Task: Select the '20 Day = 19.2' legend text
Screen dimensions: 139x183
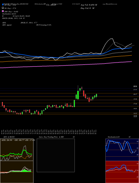Action: 10,5
